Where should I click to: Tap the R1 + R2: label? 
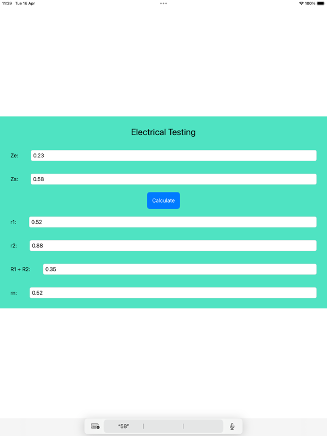coord(20,269)
